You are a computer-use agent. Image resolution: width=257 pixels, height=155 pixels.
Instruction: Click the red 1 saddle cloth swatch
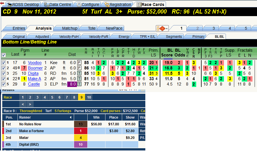(81, 131)
